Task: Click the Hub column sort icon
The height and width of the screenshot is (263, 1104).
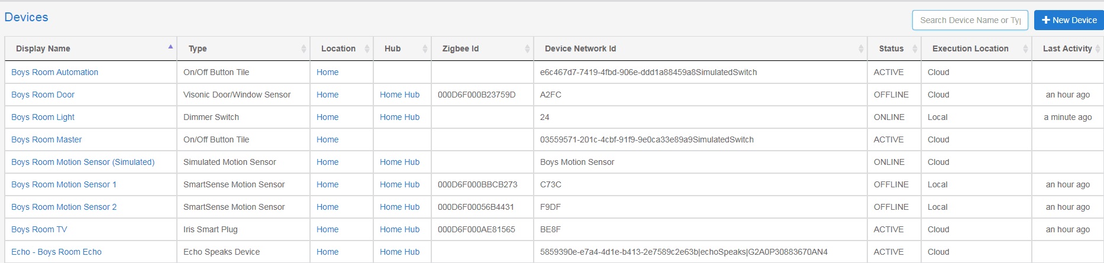Action: pyautogui.click(x=425, y=48)
